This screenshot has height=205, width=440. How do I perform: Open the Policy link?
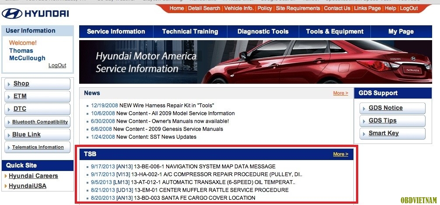(265, 8)
